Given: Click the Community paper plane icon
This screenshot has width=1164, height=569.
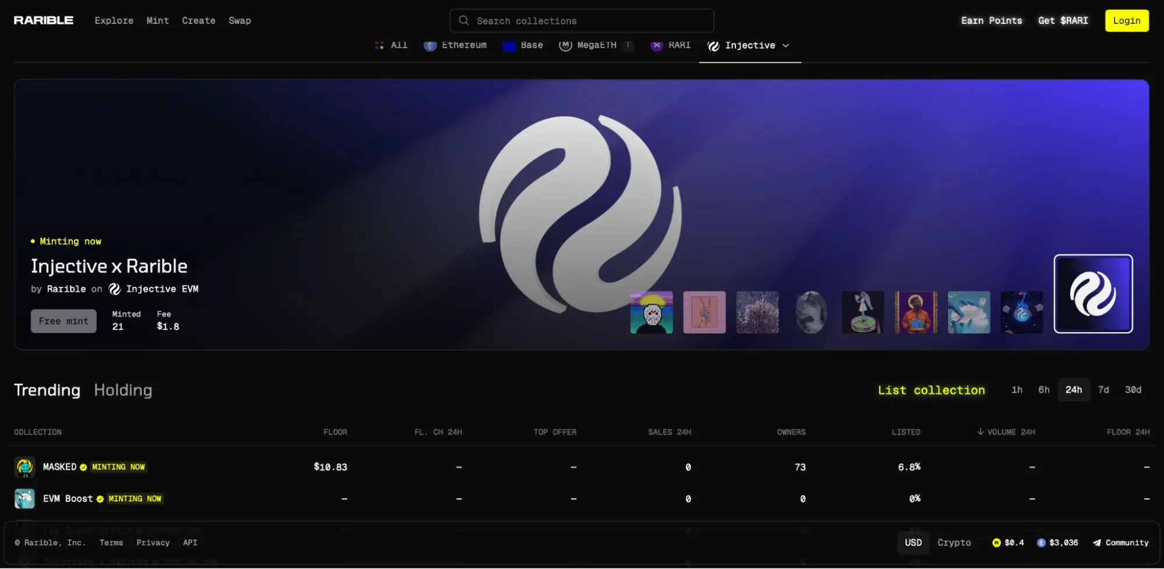Looking at the screenshot, I should (1096, 543).
